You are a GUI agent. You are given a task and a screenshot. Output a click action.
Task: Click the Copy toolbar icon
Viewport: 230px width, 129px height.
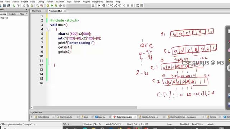28,6
